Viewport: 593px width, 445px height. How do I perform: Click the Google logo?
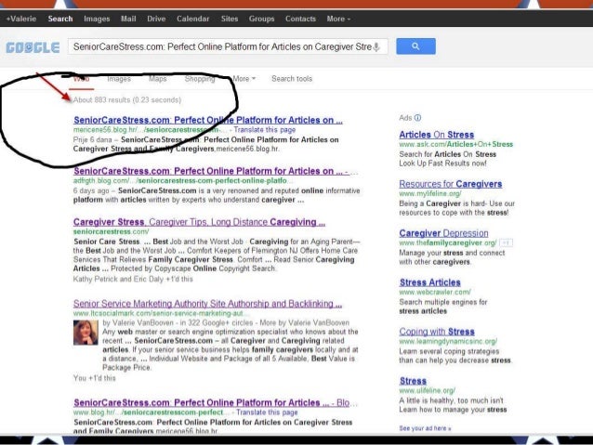pyautogui.click(x=33, y=47)
